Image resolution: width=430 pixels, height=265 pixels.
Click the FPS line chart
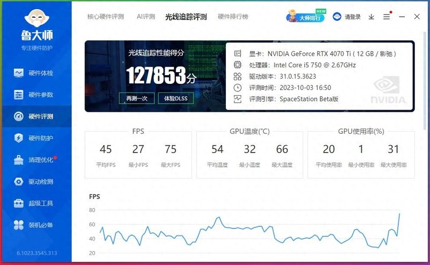(x=249, y=232)
